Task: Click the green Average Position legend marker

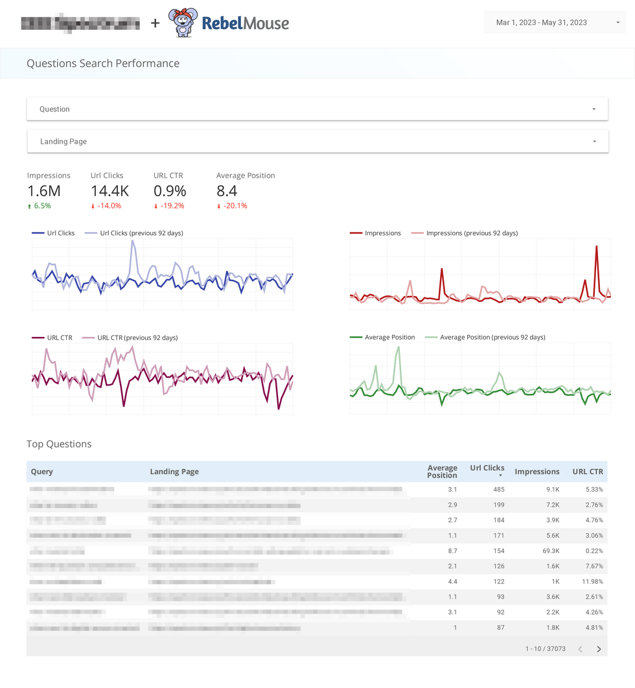Action: (x=358, y=337)
